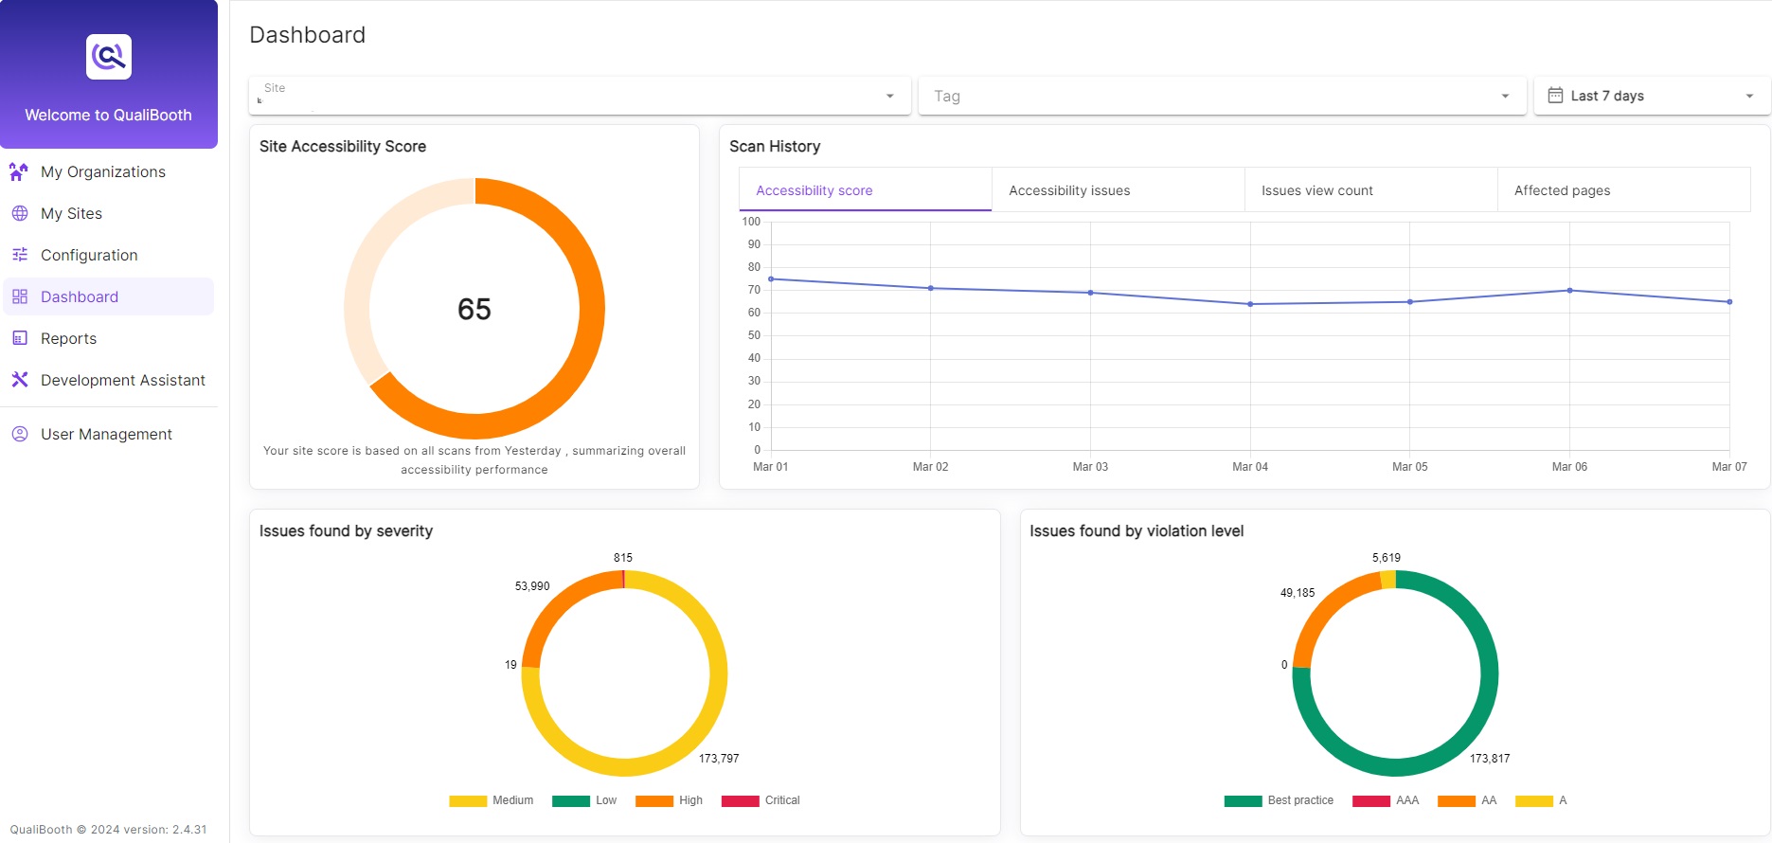Toggle the Best practice legend item
Screen dimensions: 1772x843
(x=1279, y=800)
